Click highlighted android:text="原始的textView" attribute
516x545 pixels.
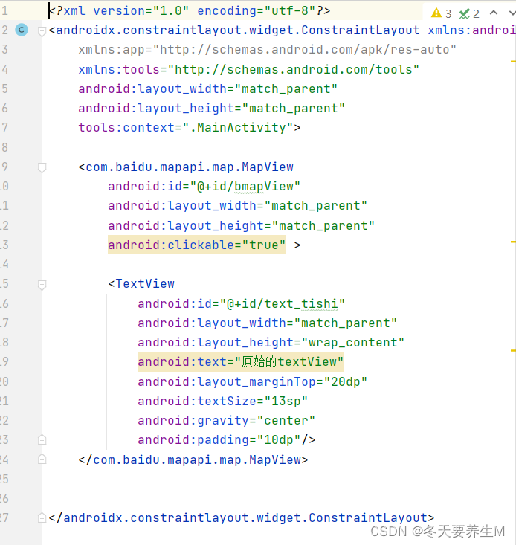pos(241,362)
